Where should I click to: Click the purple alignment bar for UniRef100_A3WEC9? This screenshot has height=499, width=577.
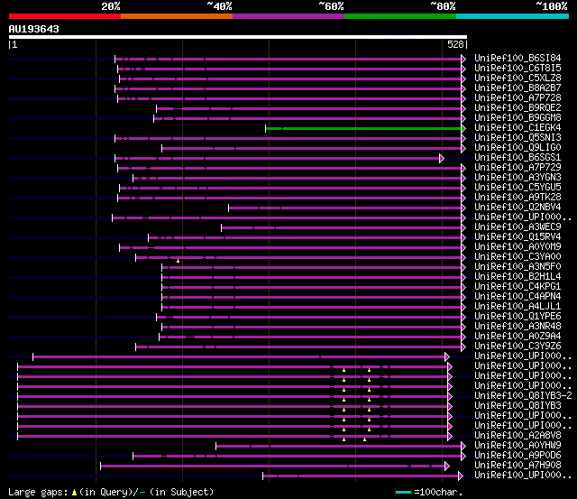coord(342,228)
